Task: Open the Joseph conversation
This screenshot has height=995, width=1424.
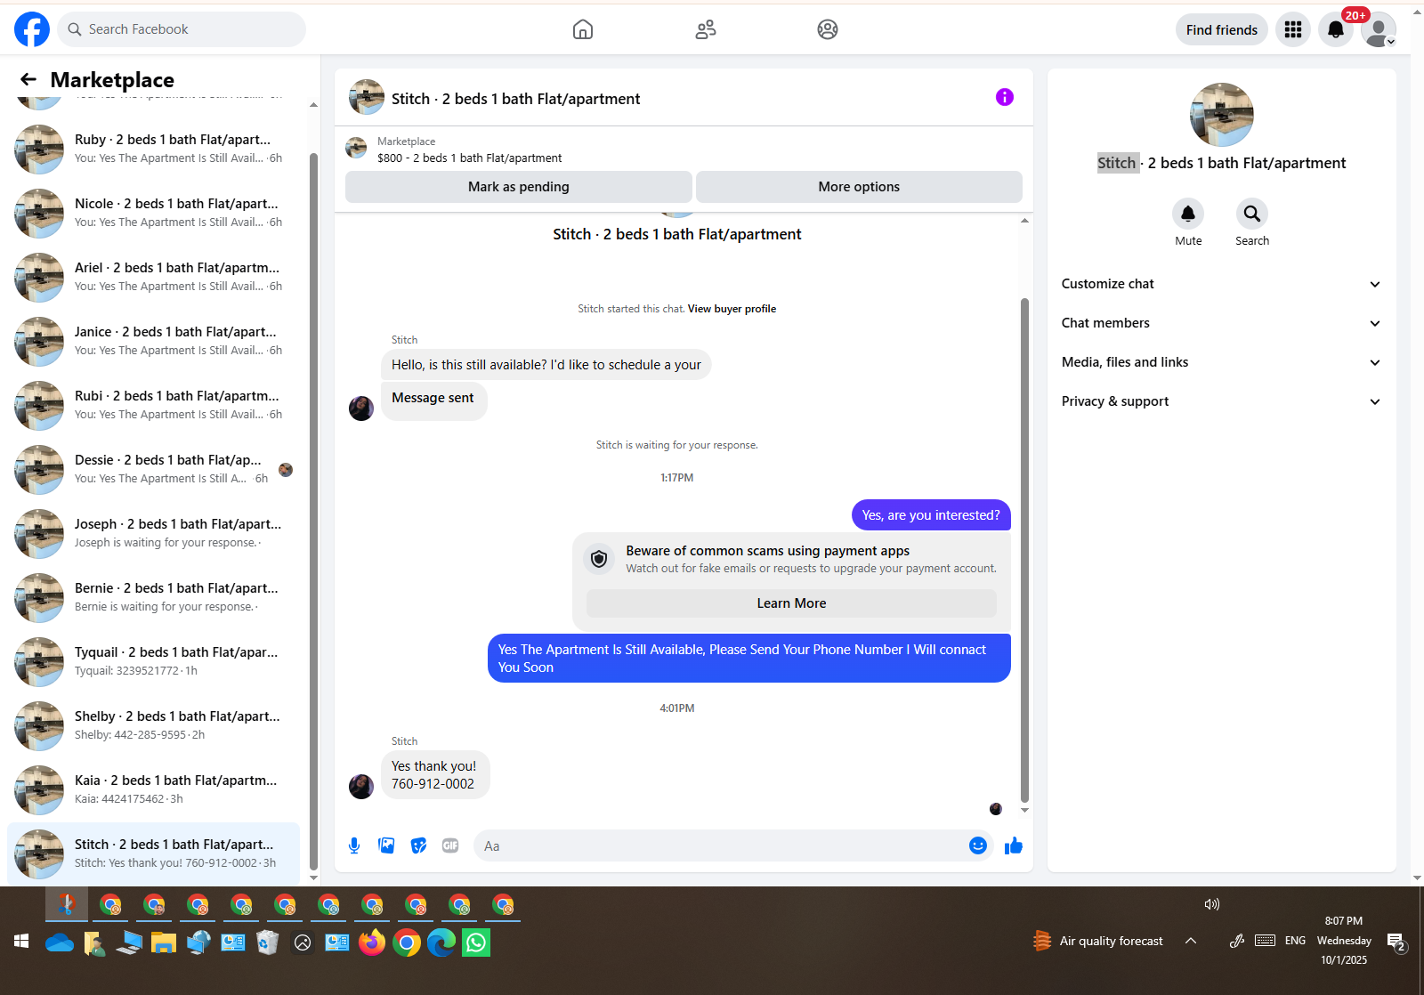Action: tap(153, 533)
